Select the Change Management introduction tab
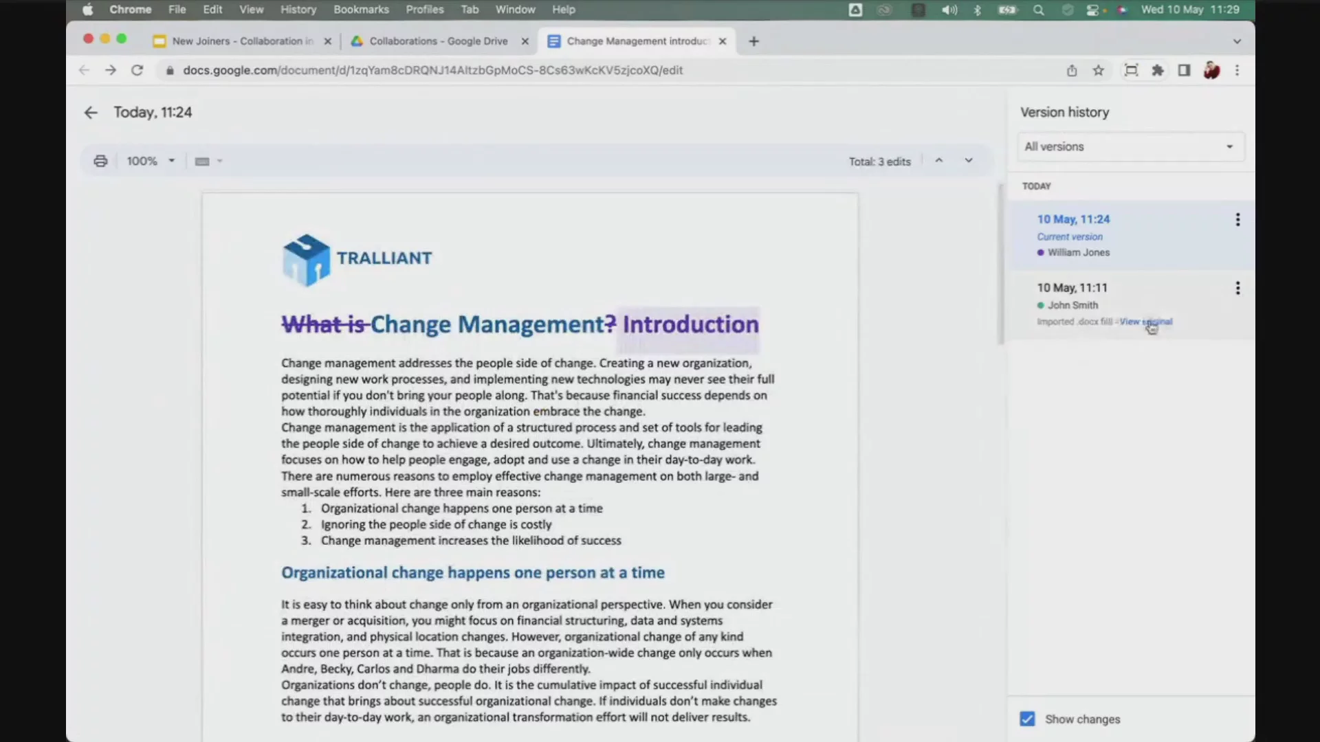Image resolution: width=1320 pixels, height=742 pixels. [637, 41]
